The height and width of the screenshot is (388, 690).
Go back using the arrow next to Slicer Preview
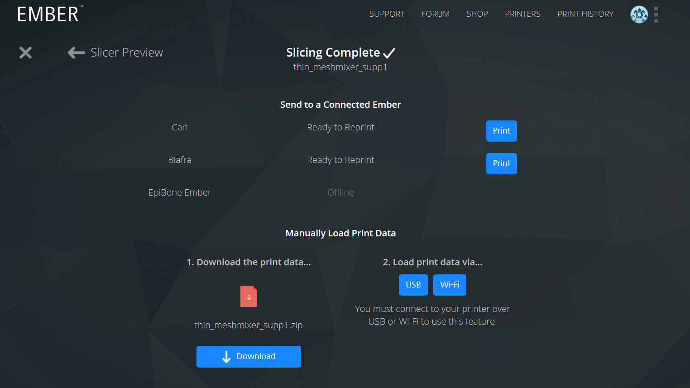(76, 53)
